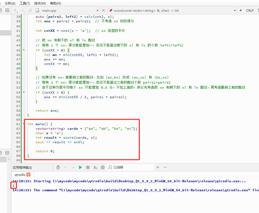Click line number 38 in gutter
The height and width of the screenshot is (213, 259).
tap(18, 17)
